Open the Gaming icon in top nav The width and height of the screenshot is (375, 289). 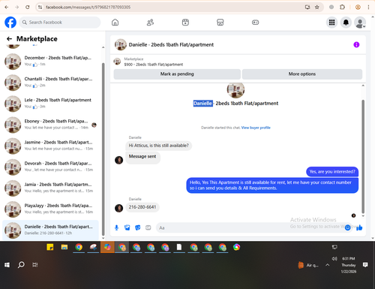(255, 23)
